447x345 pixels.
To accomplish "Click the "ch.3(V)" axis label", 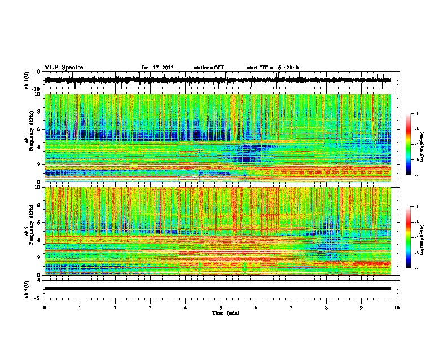I will pos(27,289).
